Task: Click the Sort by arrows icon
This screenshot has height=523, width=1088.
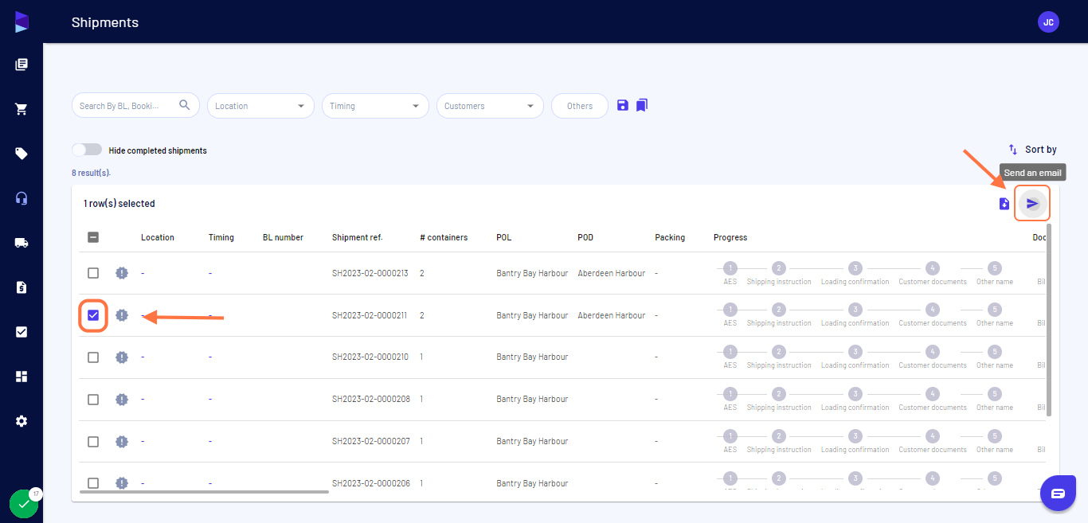Action: 1013,150
